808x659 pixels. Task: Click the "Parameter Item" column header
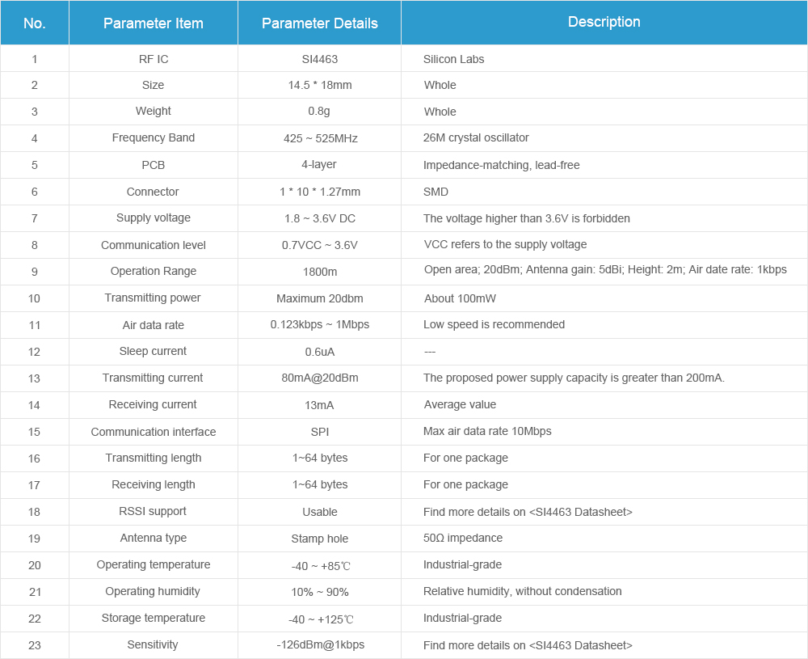coord(154,23)
